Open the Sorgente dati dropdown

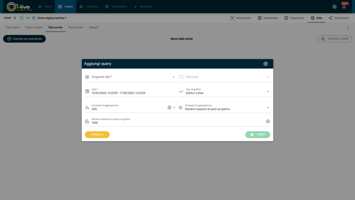click(174, 77)
